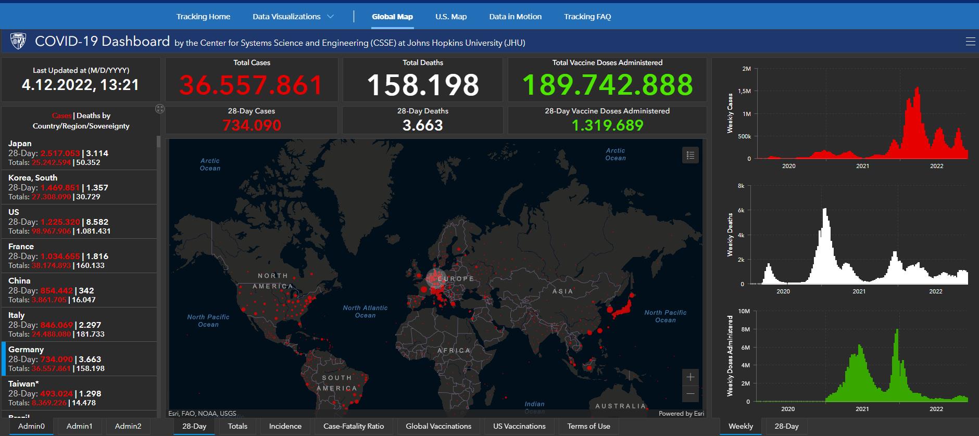Switch the charts to the 28-Day view
The height and width of the screenshot is (436, 979).
tap(786, 426)
